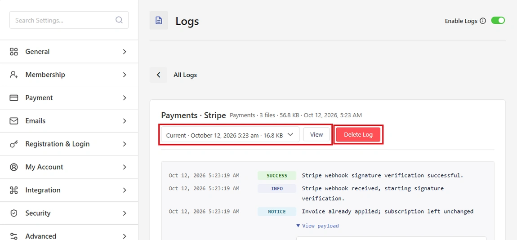Image resolution: width=517 pixels, height=240 pixels.
Task: Click the Invoice already applied message
Action: point(388,211)
